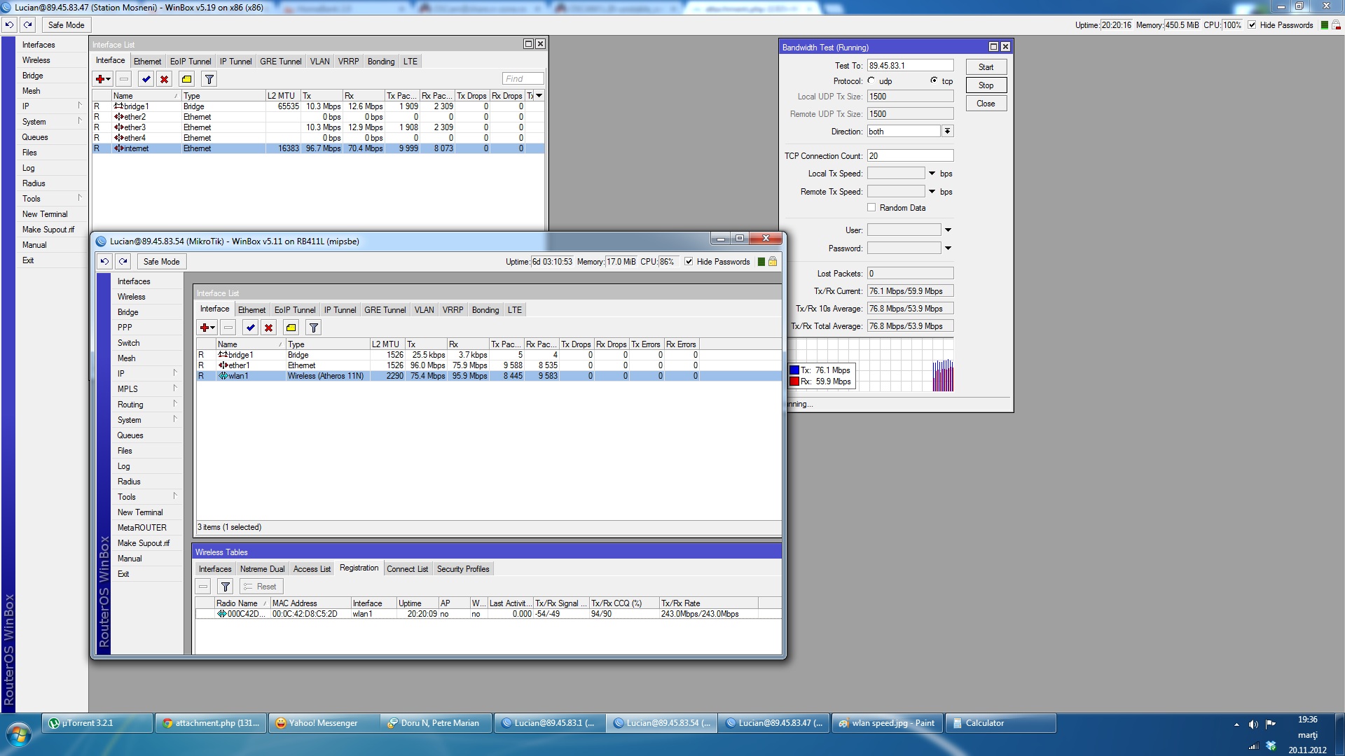Click the disable red X icon in the front Interface List

pos(268,328)
